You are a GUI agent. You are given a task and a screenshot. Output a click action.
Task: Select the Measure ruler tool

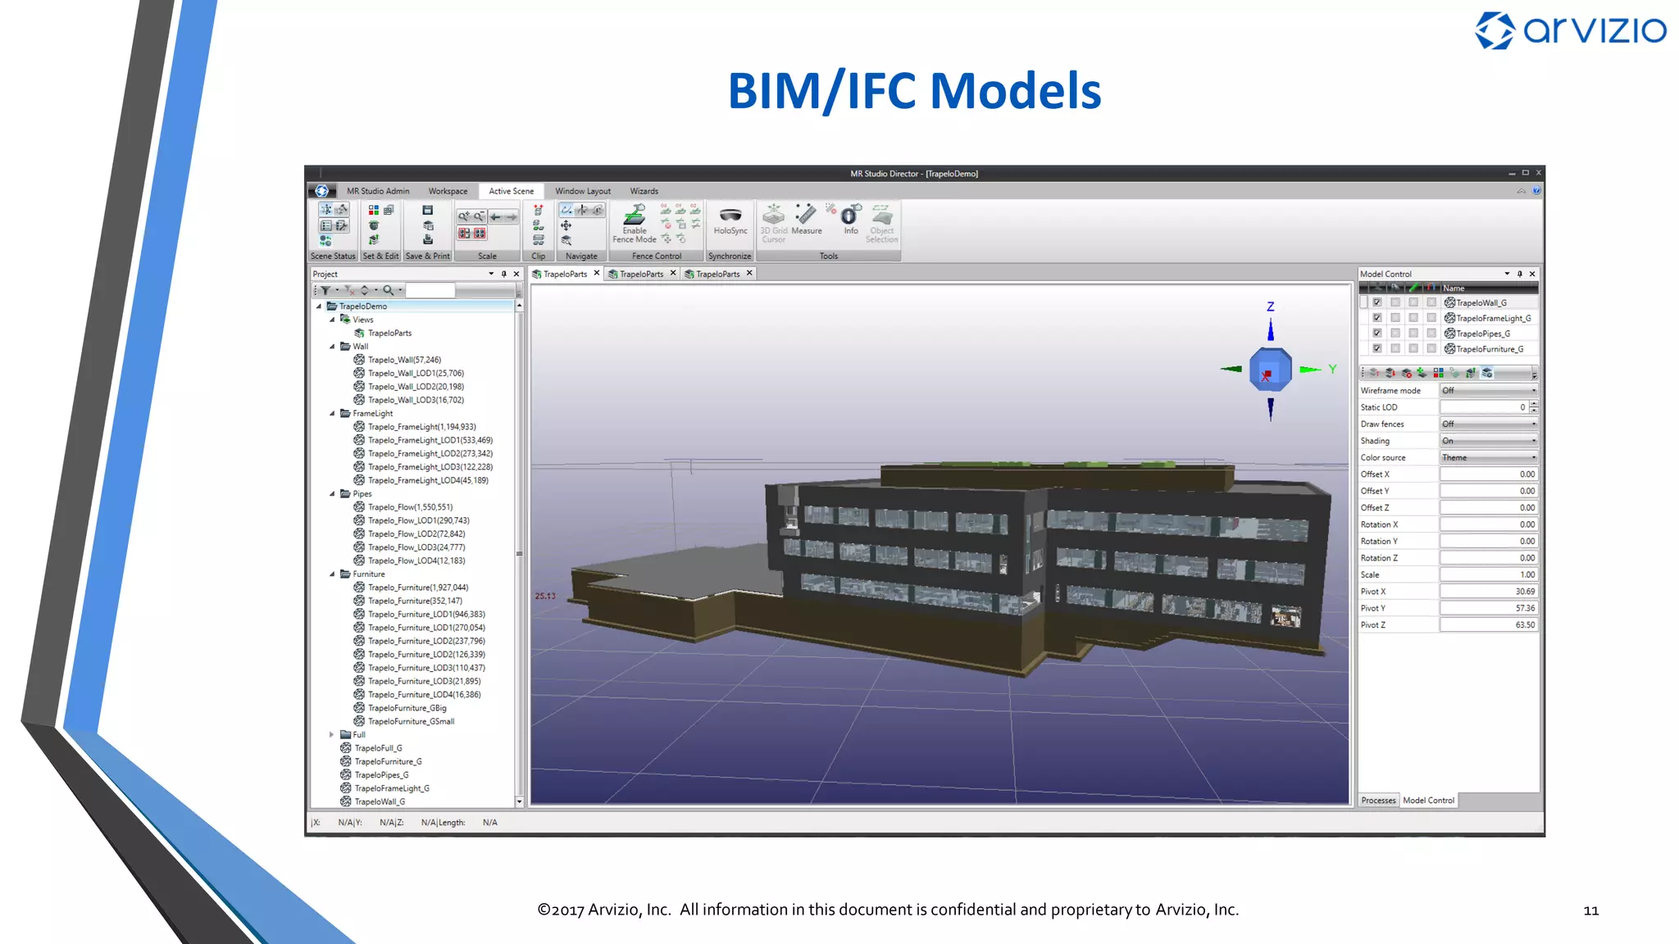click(807, 215)
